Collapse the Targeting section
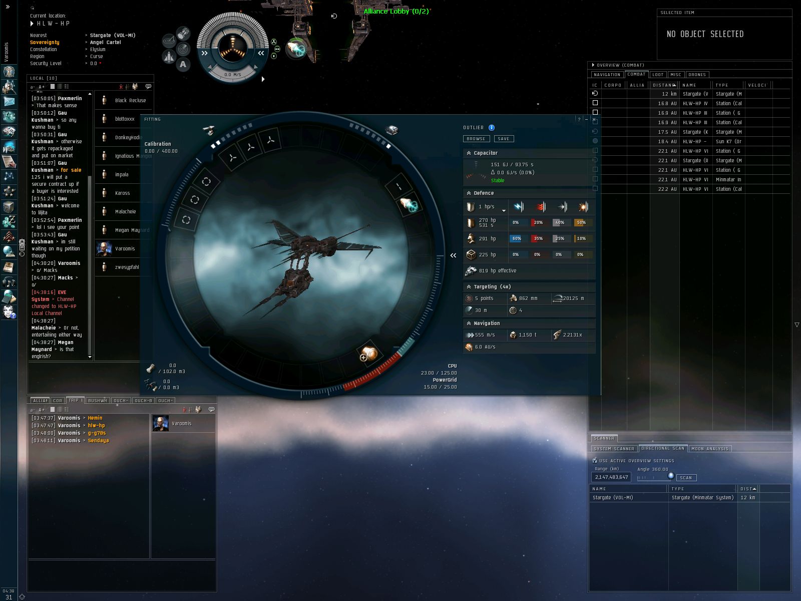The width and height of the screenshot is (801, 601). point(469,287)
